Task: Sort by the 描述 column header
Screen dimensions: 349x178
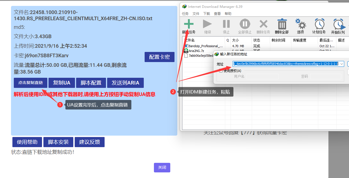Action: tap(343, 40)
